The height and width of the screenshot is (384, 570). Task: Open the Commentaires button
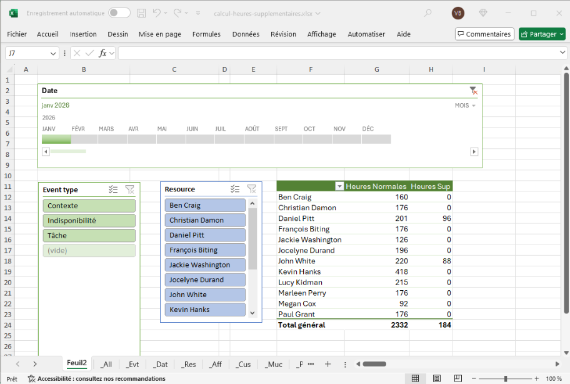click(x=484, y=34)
